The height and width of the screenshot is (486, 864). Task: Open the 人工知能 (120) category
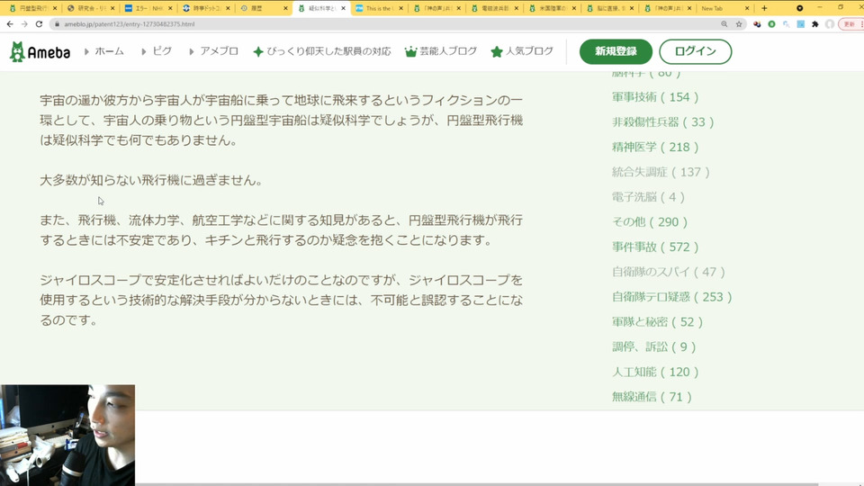[655, 372]
